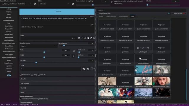Open the Deforum tab
This screenshot has height=106, width=189.
(x=9, y=32)
